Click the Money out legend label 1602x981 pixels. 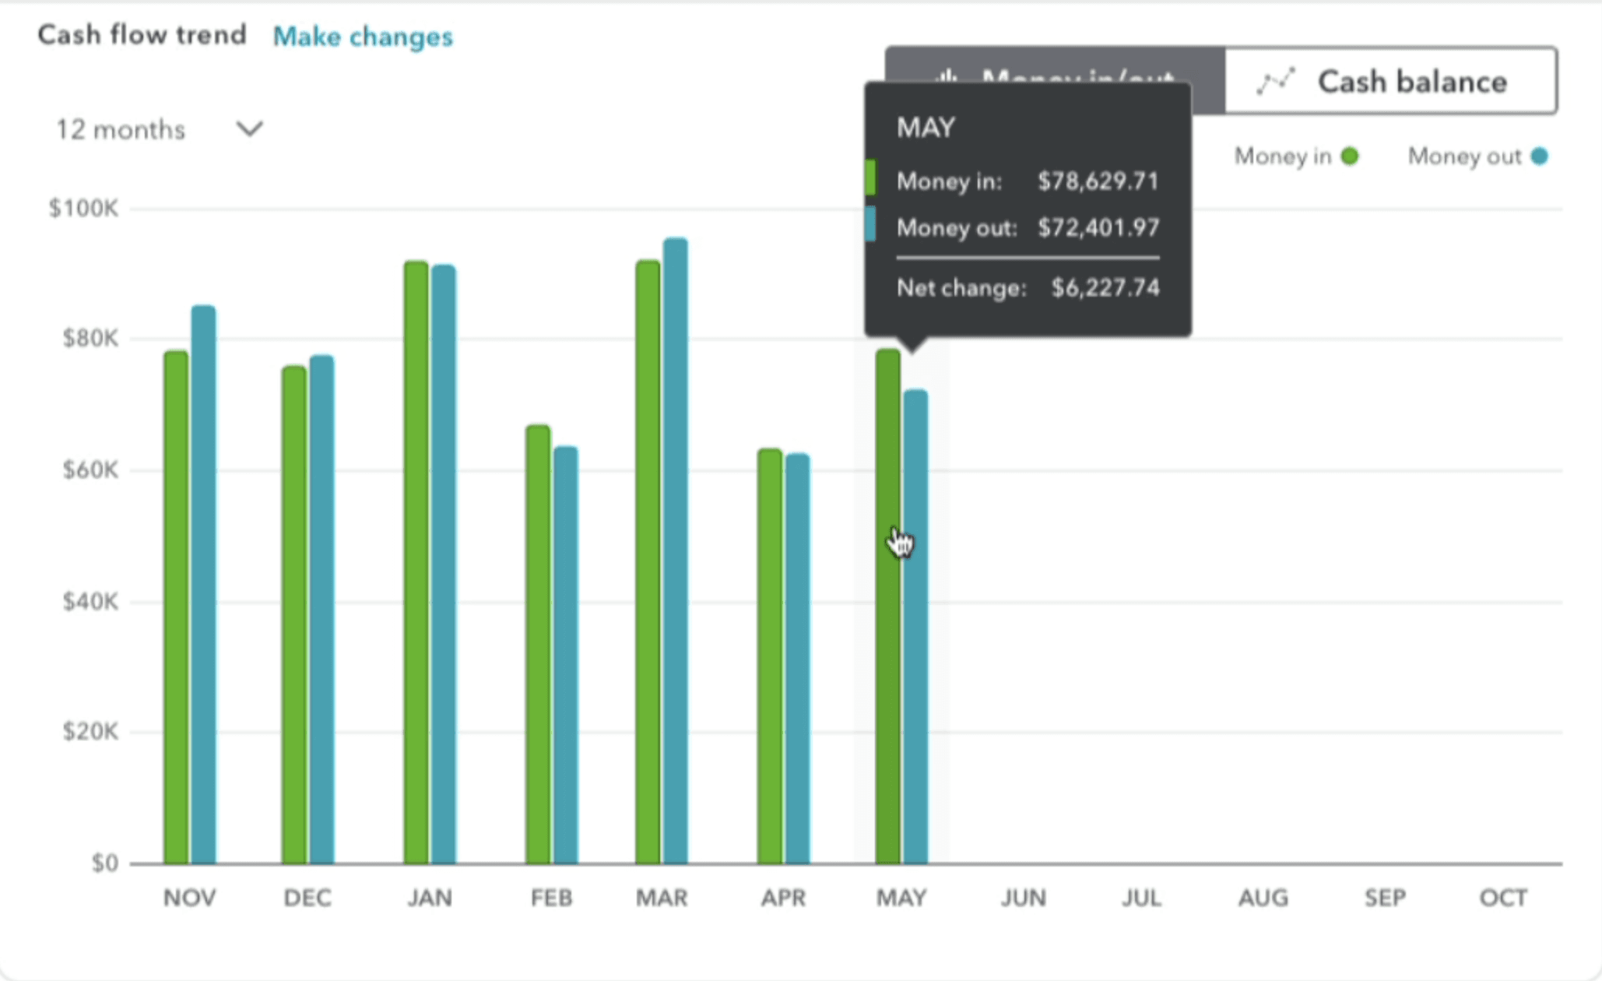pyautogui.click(x=1463, y=156)
